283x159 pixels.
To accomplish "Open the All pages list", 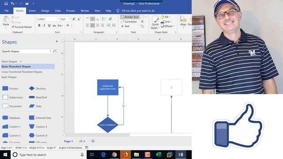I will pos(82,141).
